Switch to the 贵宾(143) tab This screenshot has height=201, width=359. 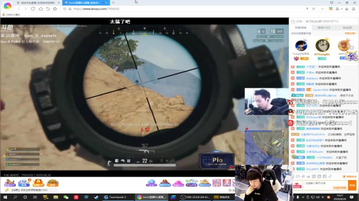324,28
